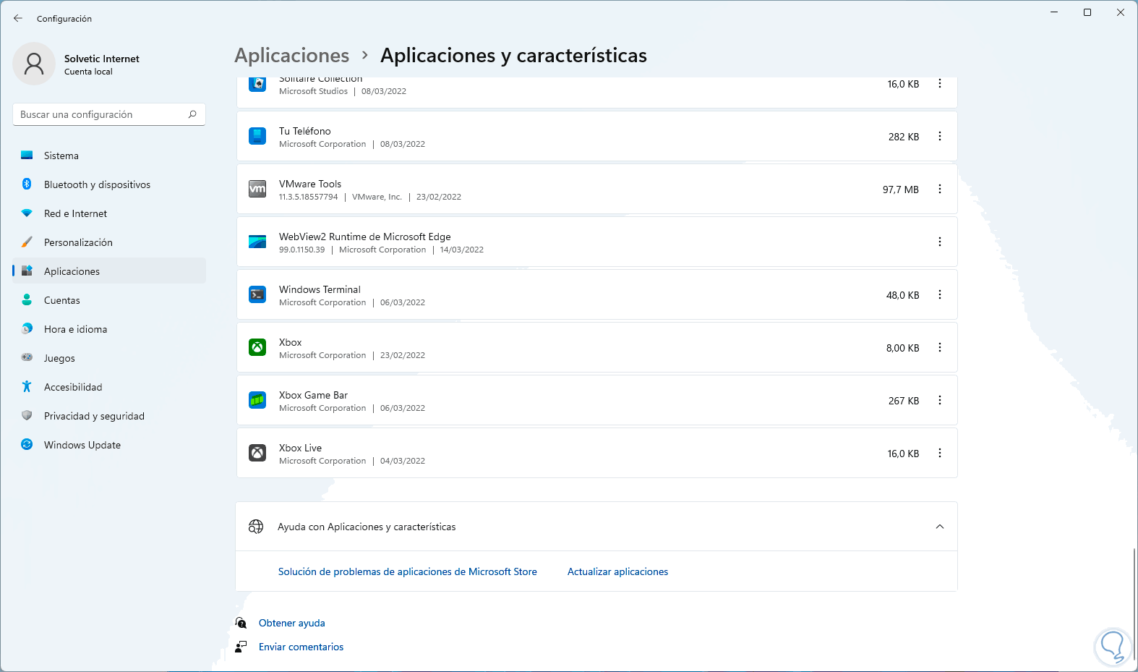The image size is (1138, 672).
Task: Click the Actualizar aplicaciones link
Action: (x=617, y=571)
